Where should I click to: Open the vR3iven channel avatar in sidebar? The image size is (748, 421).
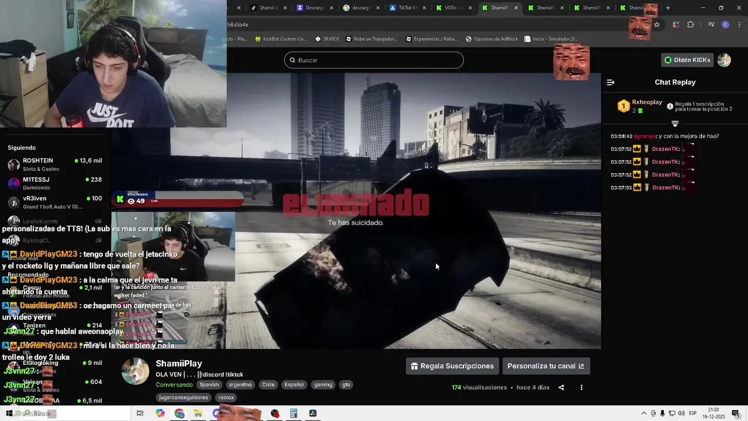click(13, 202)
